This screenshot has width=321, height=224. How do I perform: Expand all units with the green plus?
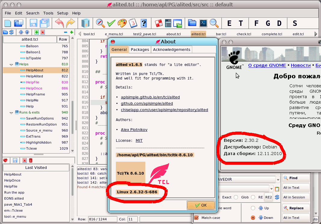(71, 32)
